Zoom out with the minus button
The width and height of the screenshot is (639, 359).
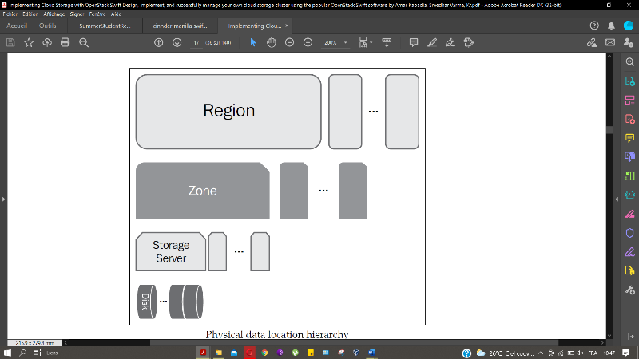click(289, 42)
